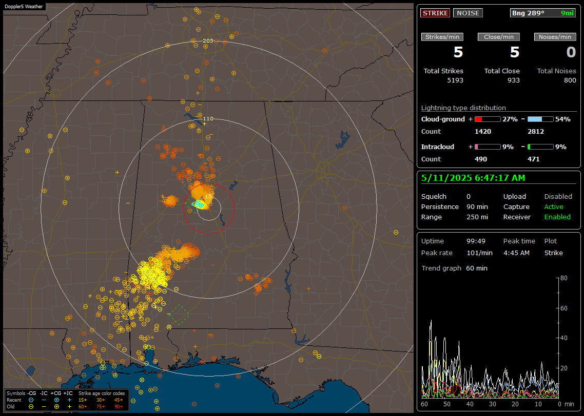This screenshot has width=584, height=416.
Task: Click the '60+' strike age color code
Action: [x=83, y=407]
